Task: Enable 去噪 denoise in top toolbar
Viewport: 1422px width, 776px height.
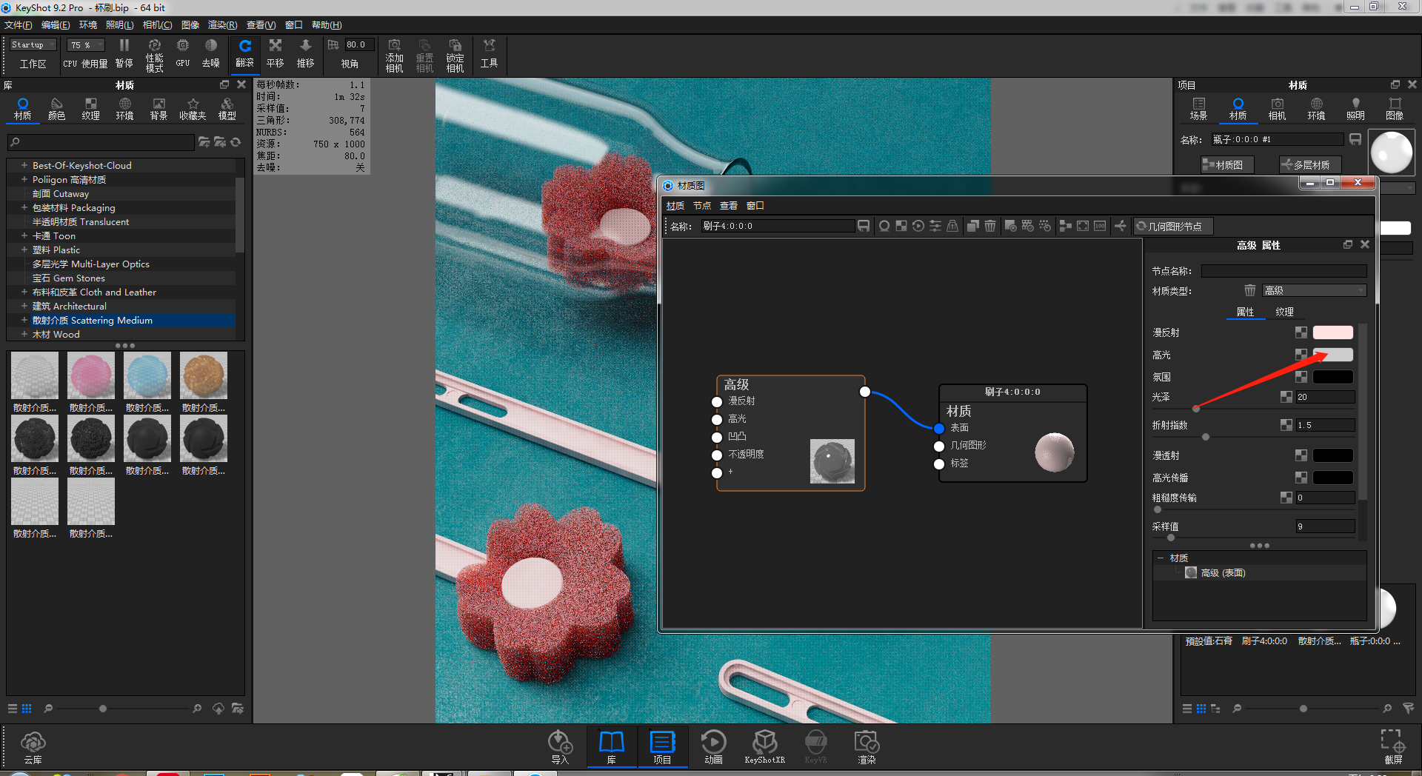Action: (x=211, y=53)
